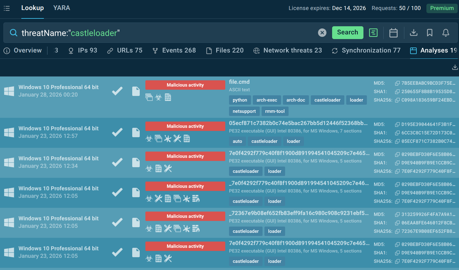The image size is (459, 270).
Task: Copy SHA1 06EAA8FE646012F8CB hash
Action: tap(397, 223)
